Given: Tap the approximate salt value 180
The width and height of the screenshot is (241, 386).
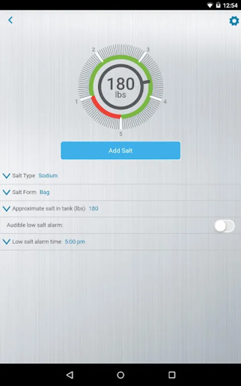Looking at the screenshot, I should coord(93,208).
